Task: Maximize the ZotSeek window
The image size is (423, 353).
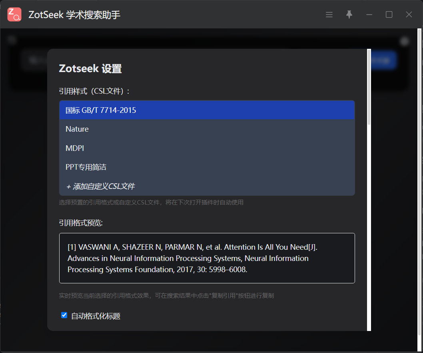Action: (x=389, y=14)
